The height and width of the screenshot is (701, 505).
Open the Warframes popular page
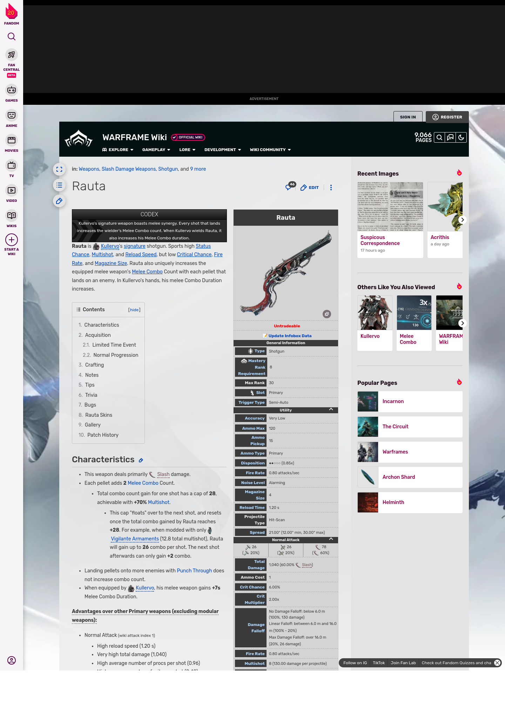tap(410, 452)
